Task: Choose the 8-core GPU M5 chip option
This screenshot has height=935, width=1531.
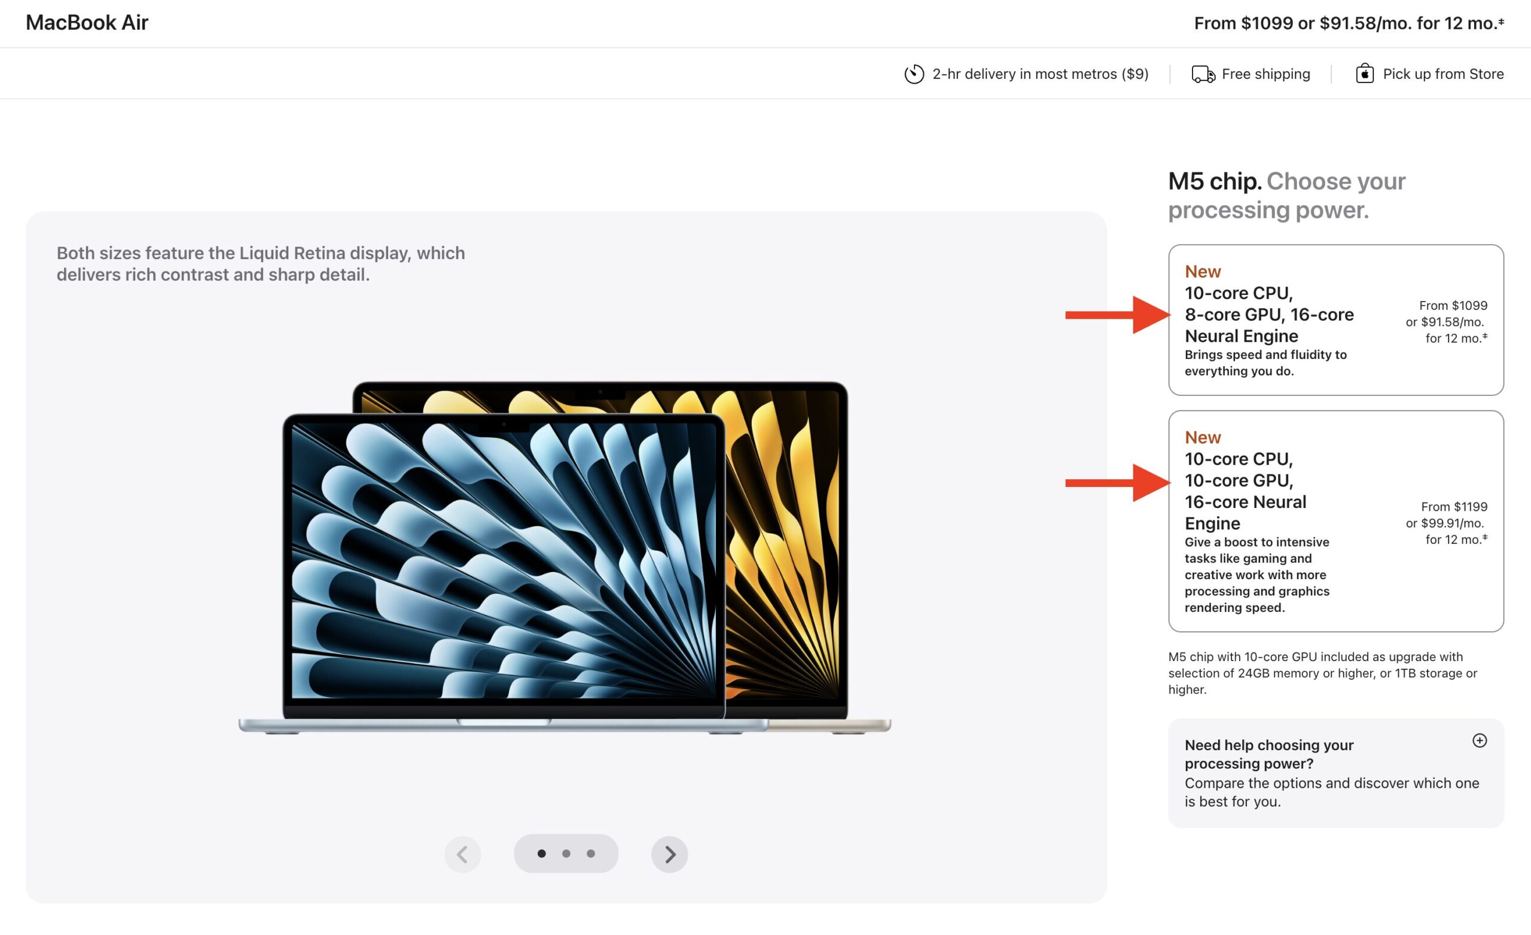Action: click(1336, 320)
